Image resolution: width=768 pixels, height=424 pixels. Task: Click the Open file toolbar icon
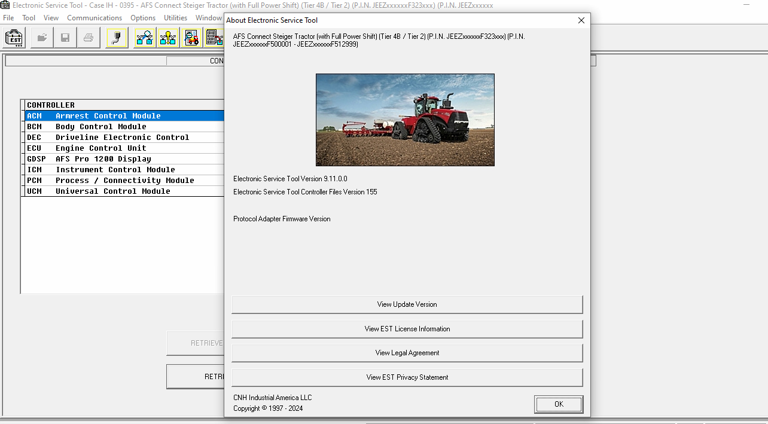coord(41,37)
